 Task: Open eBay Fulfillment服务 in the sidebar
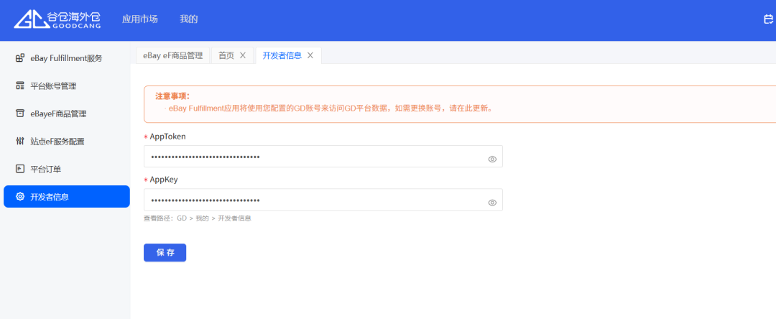point(66,58)
